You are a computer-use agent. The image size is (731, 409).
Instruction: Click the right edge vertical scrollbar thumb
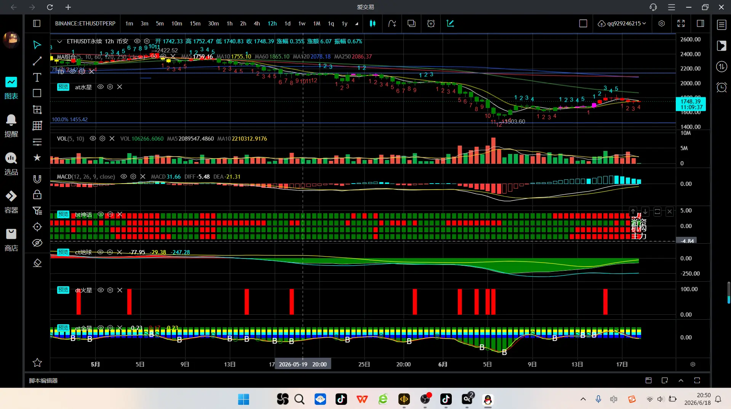[x=729, y=293]
